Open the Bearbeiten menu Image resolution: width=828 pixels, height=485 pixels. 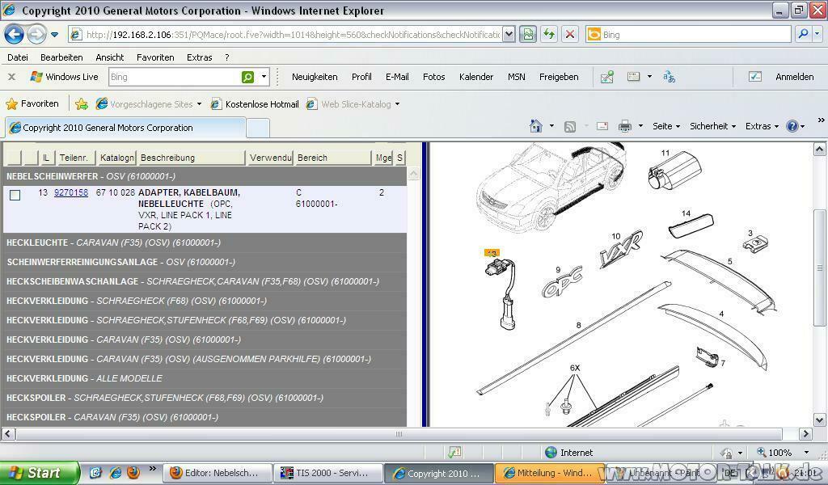[61, 57]
